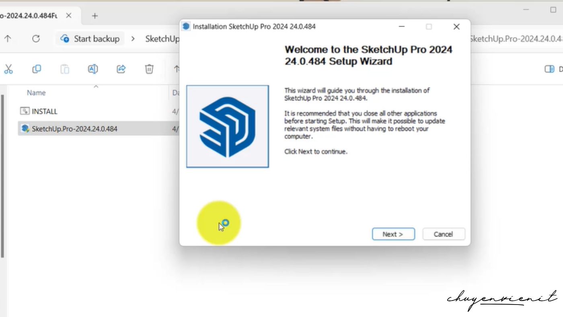Image resolution: width=563 pixels, height=317 pixels.
Task: Click the Copy icon in toolbar
Action: click(37, 69)
